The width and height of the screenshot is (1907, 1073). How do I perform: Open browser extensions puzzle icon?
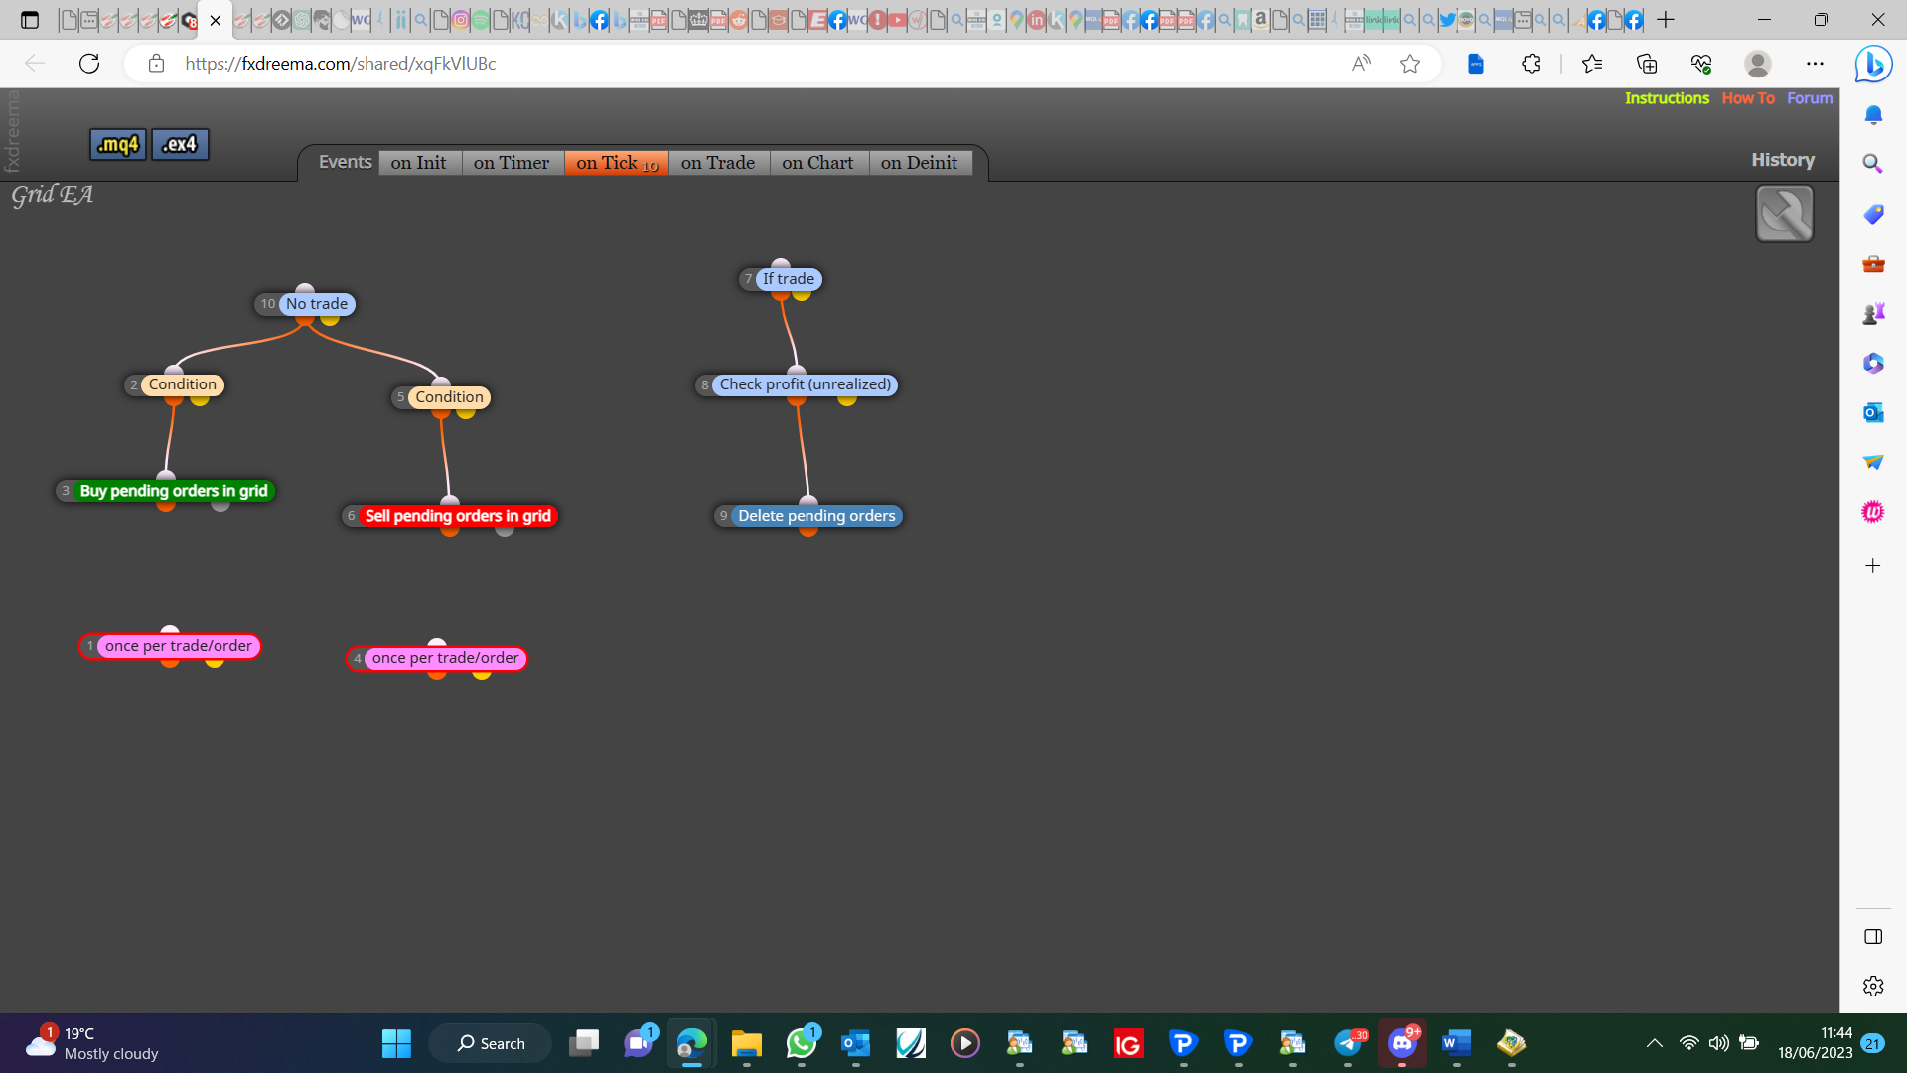(x=1531, y=64)
